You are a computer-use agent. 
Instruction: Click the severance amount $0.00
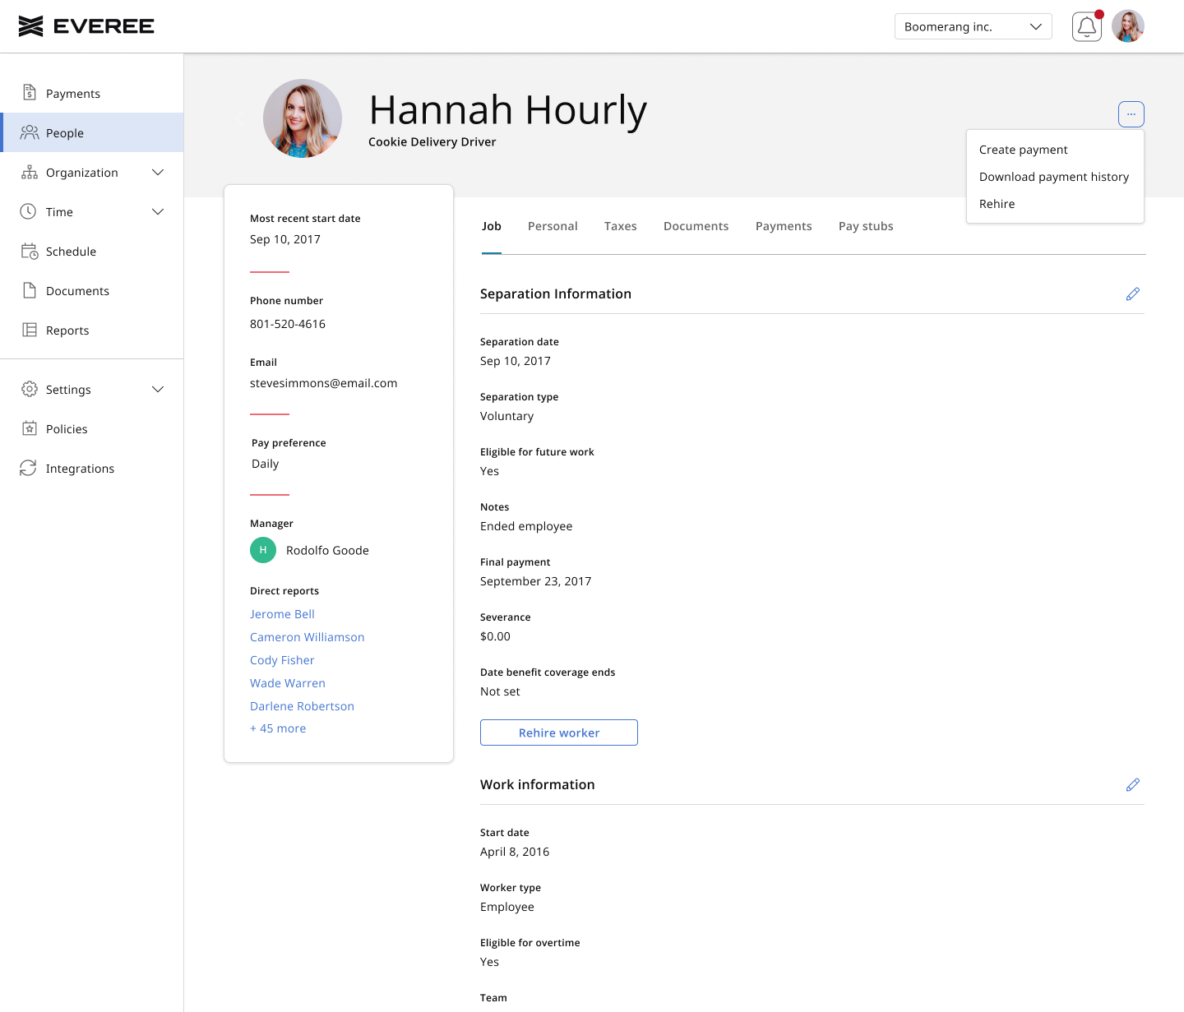coord(496,636)
